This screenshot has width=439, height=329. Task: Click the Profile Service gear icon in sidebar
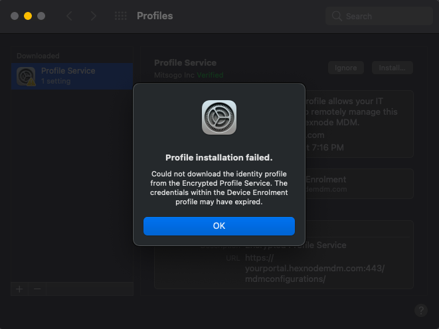coord(26,76)
